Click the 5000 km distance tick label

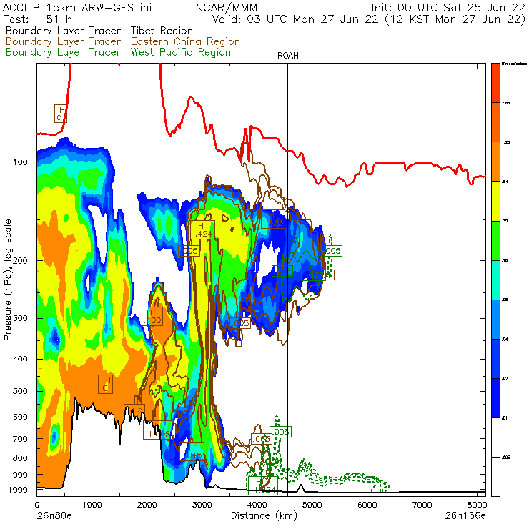tap(312, 505)
